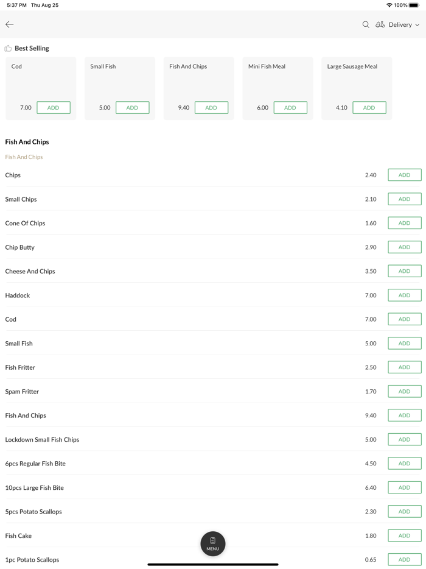
Task: Add 6pcs Regular Fish Bite
Action: (x=404, y=464)
